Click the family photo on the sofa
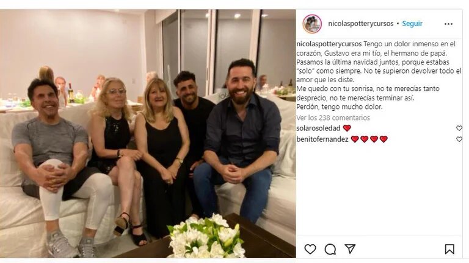The height and width of the screenshot is (263, 469). pyautogui.click(x=148, y=133)
